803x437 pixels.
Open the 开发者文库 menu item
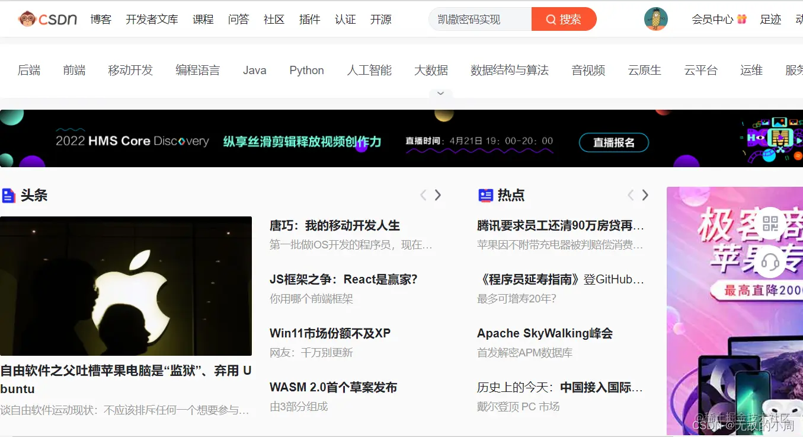(x=152, y=20)
